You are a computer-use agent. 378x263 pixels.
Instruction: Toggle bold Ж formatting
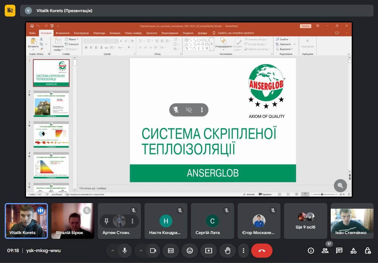coord(86,48)
